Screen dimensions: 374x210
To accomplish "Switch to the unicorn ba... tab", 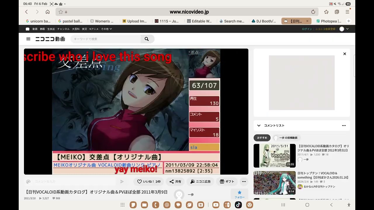I will coord(38,21).
